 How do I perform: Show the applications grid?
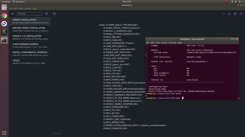tap(4, 133)
